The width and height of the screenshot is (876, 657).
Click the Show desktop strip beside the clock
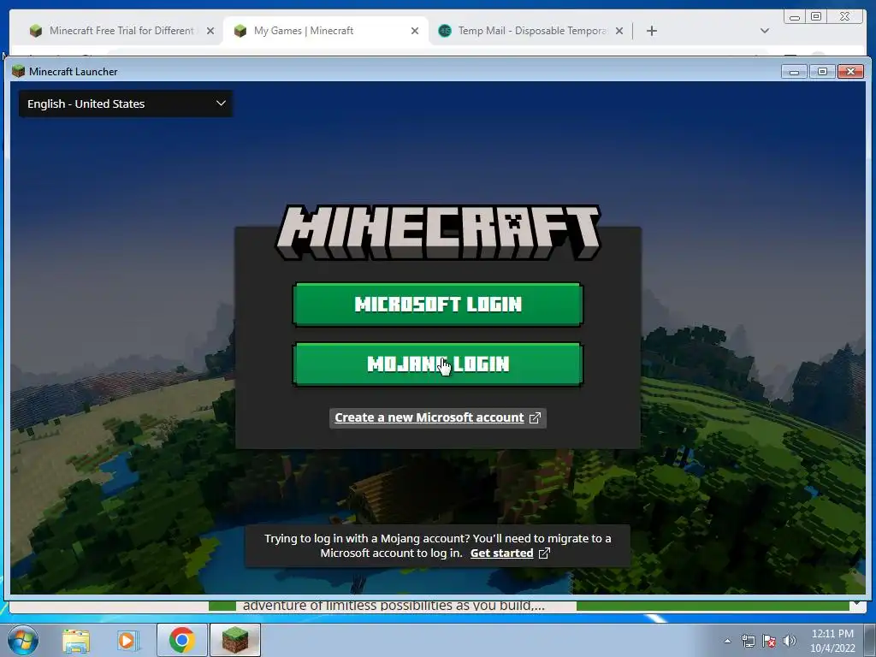(x=870, y=640)
